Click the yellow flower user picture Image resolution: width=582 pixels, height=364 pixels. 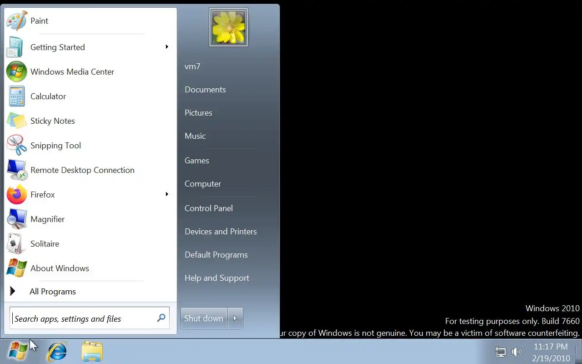click(228, 27)
